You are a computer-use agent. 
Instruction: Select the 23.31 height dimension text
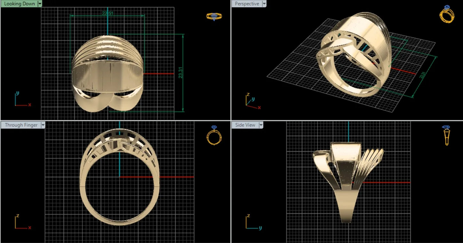pyautogui.click(x=181, y=73)
